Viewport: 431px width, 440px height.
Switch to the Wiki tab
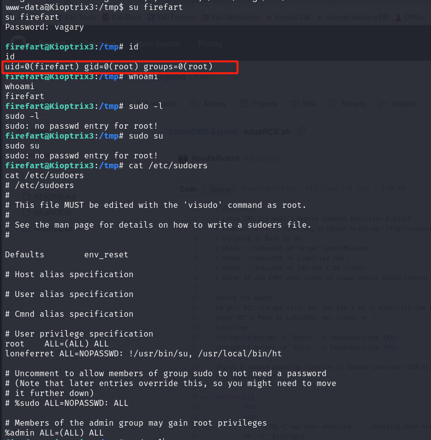pos(303,104)
